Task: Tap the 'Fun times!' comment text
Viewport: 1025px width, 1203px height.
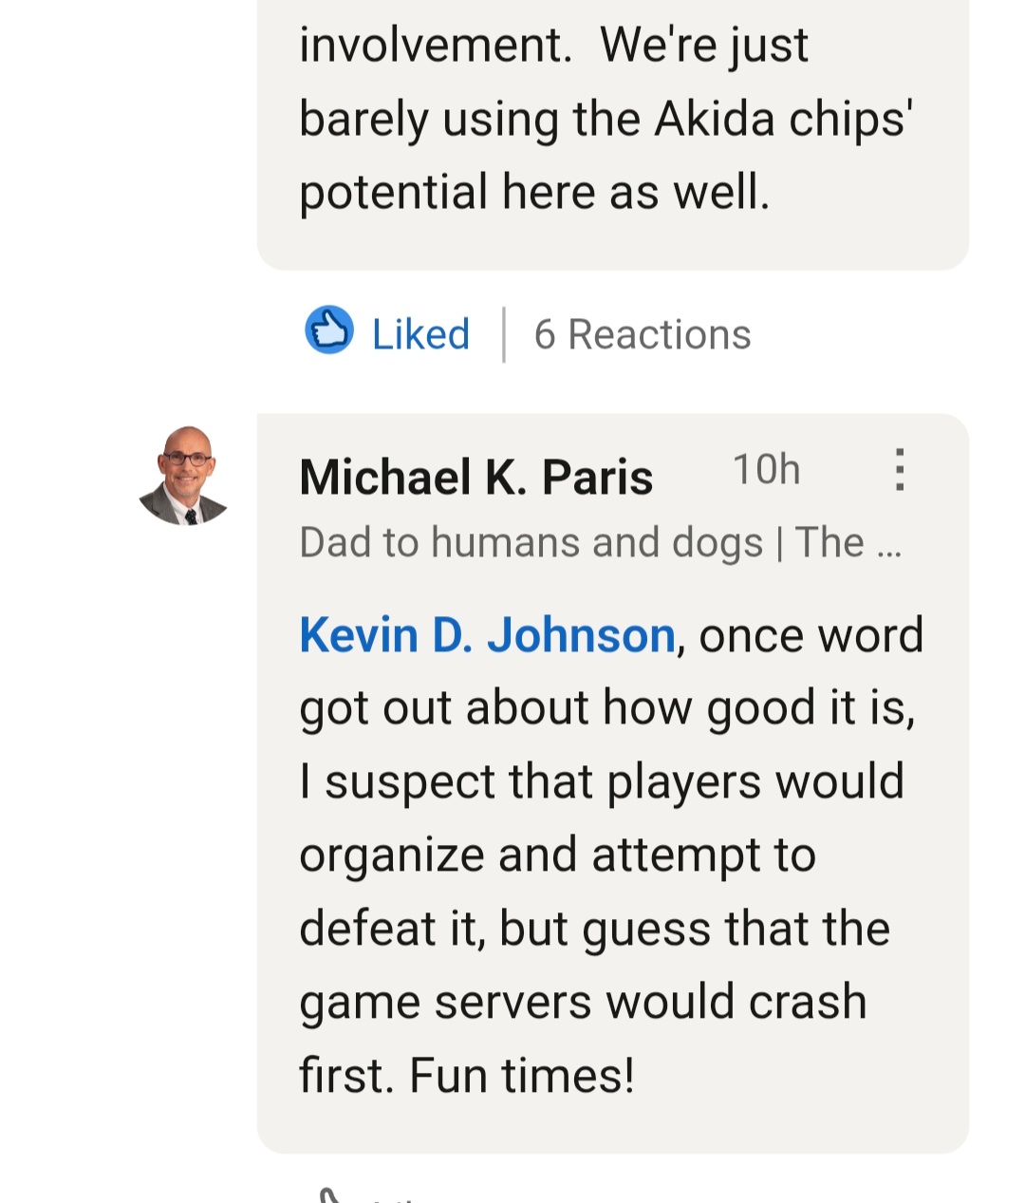Action: click(521, 1076)
